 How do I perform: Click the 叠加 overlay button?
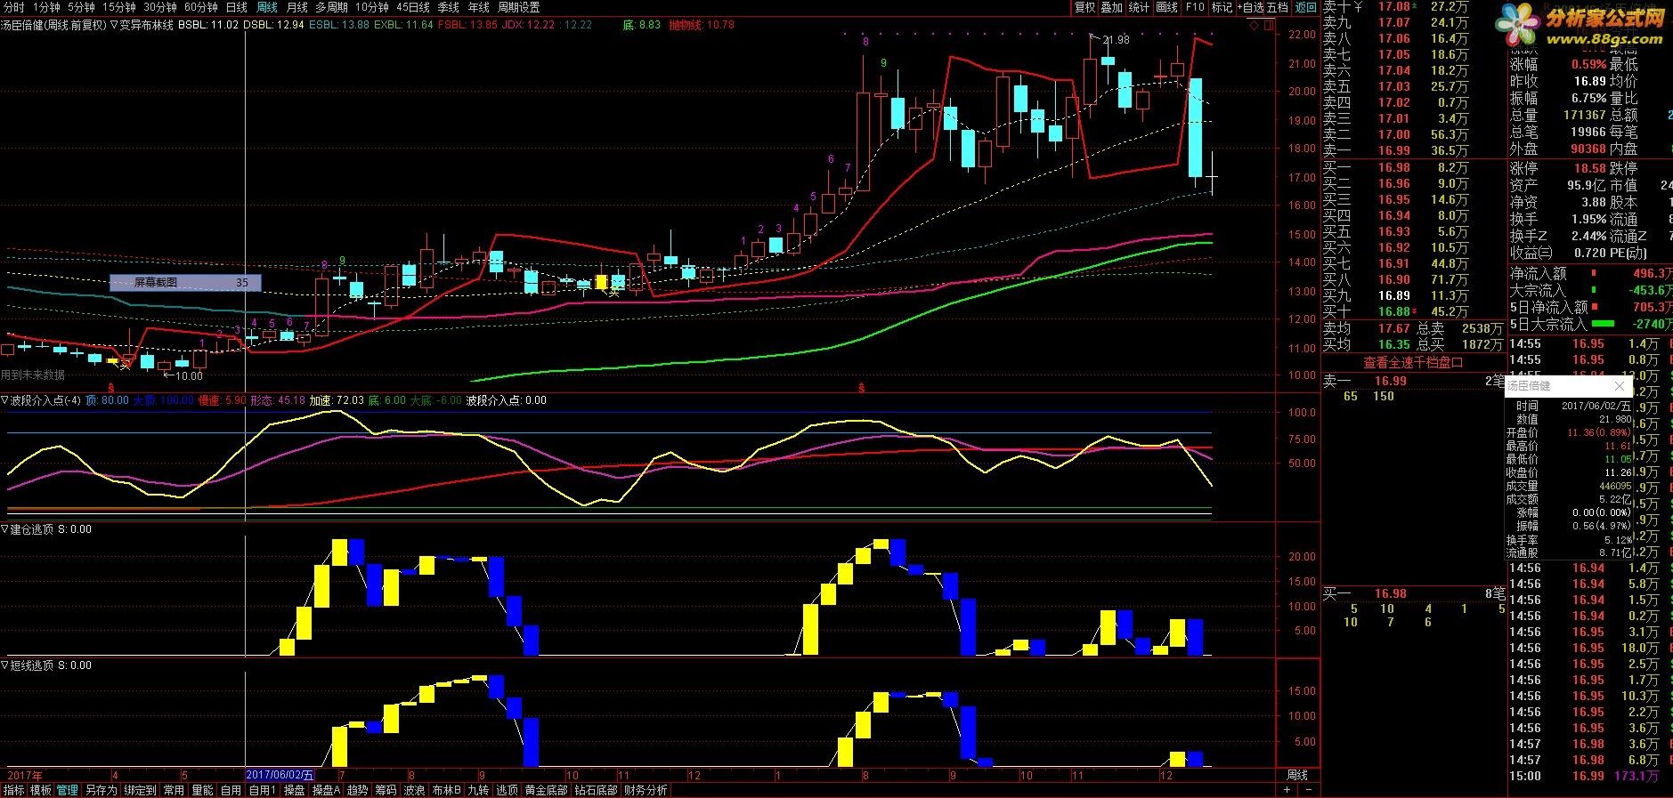click(1111, 7)
